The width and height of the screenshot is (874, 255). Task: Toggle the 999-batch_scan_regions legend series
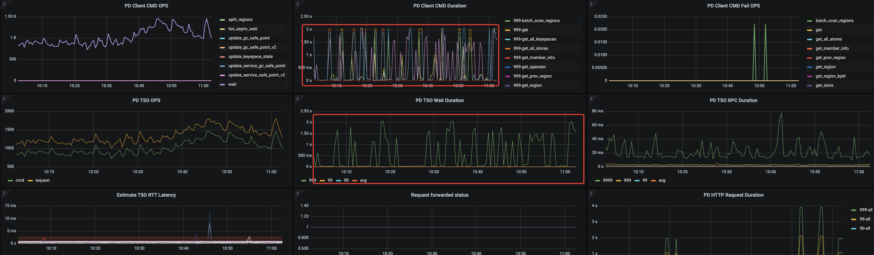tap(536, 21)
